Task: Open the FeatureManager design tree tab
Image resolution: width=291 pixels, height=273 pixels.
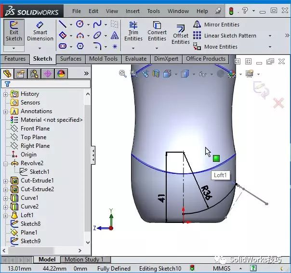Action: tap(7, 74)
